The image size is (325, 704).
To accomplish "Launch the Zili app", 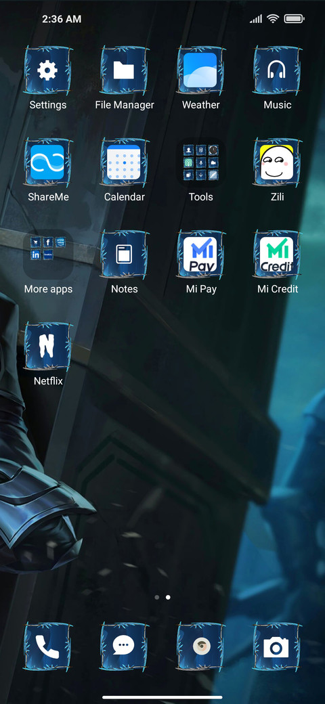I will click(278, 162).
